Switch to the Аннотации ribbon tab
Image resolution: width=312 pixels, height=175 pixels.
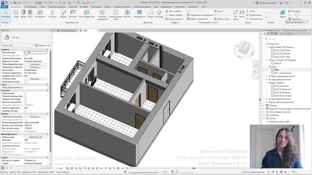click(x=96, y=7)
